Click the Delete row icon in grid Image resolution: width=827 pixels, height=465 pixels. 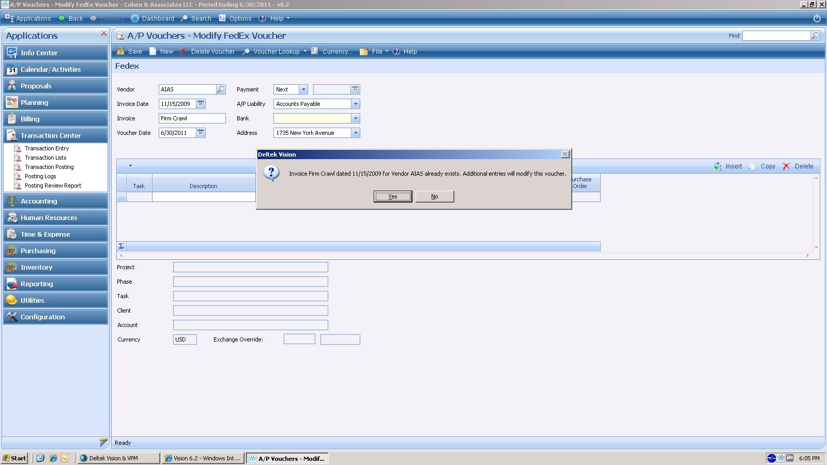[787, 166]
